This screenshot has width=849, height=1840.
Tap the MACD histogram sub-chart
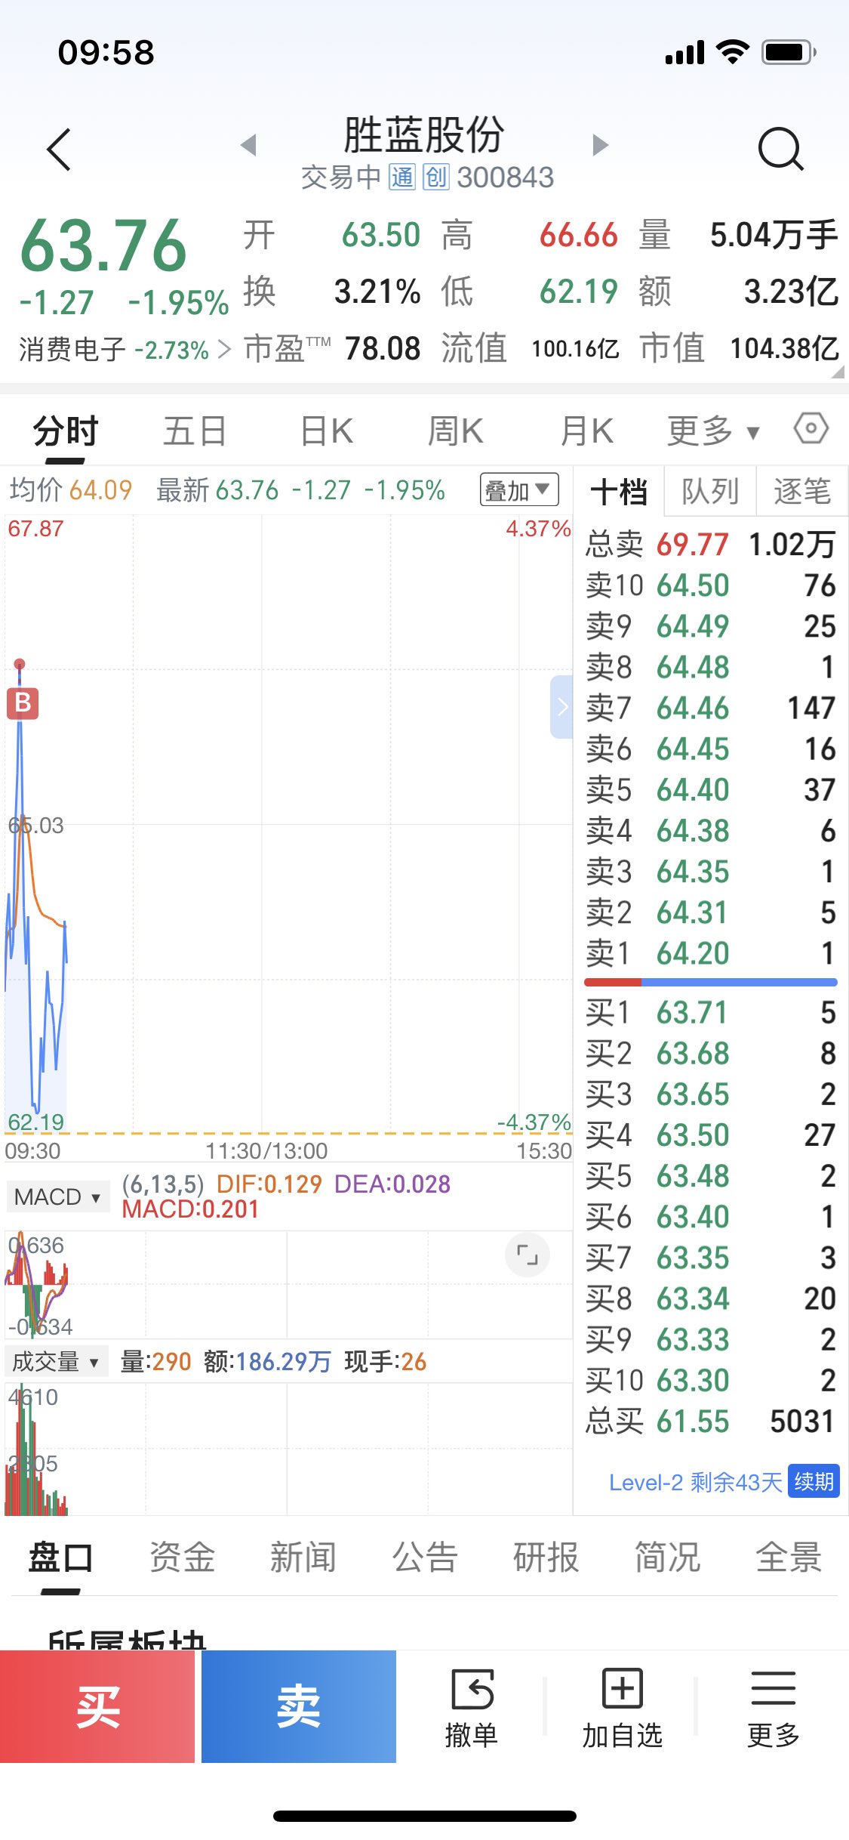tap(288, 1284)
